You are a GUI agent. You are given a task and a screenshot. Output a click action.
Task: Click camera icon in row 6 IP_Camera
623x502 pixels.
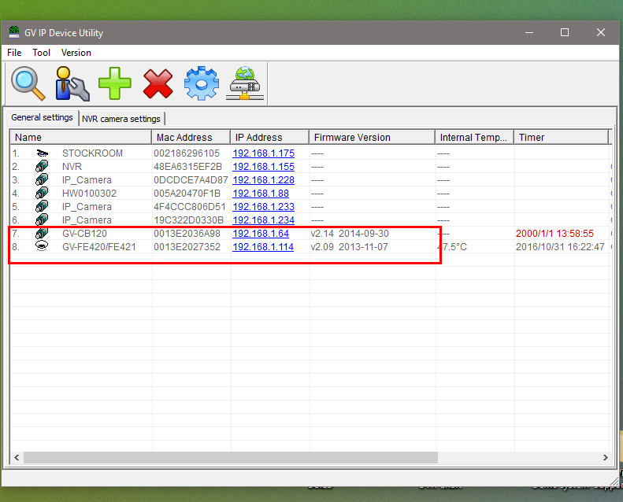click(x=42, y=220)
